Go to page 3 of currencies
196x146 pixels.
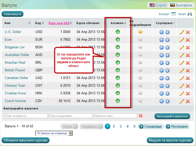pyautogui.click(x=121, y=126)
